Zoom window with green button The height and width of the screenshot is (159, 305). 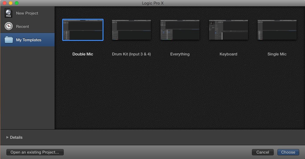17,3
